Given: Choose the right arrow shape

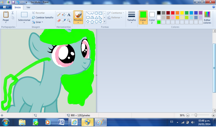Looking at the screenshot, I should tap(101, 22).
